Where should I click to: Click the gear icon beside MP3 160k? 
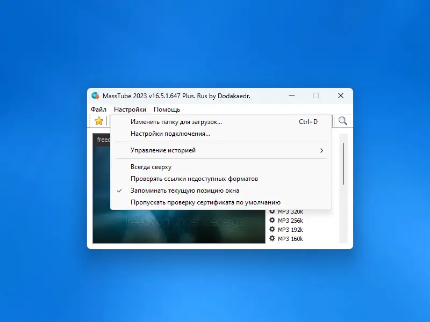coord(272,238)
